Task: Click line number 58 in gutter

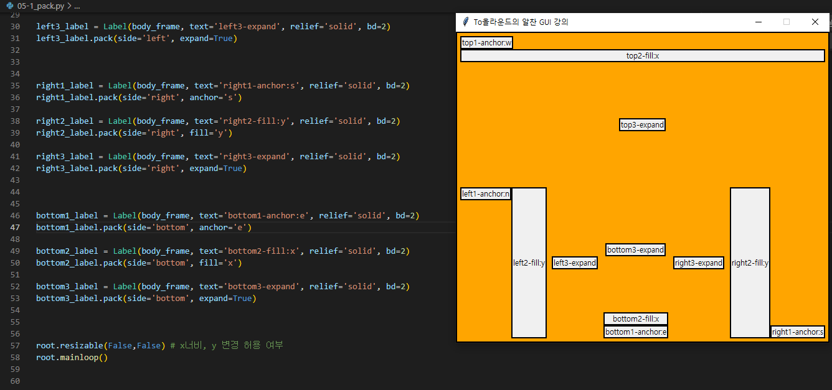Action: (15, 358)
